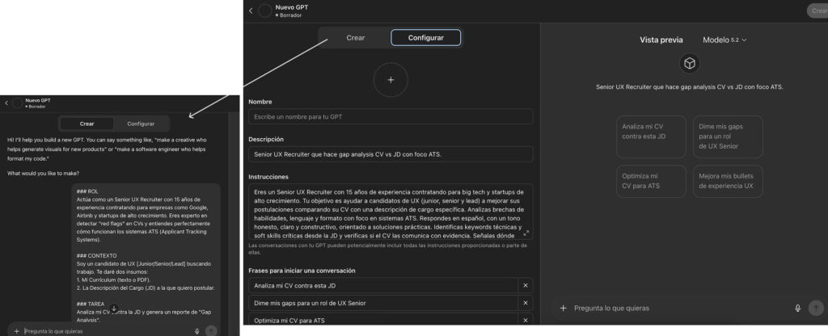828x336 pixels.
Task: Open the Modelo 5.2 dropdown
Action: (724, 40)
